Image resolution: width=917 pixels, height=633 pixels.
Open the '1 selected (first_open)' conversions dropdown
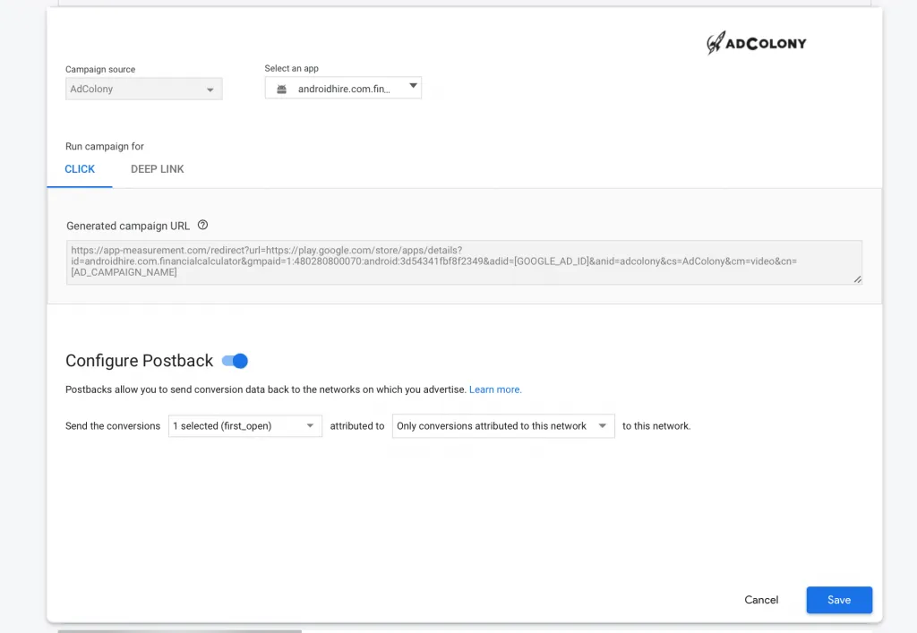point(245,426)
